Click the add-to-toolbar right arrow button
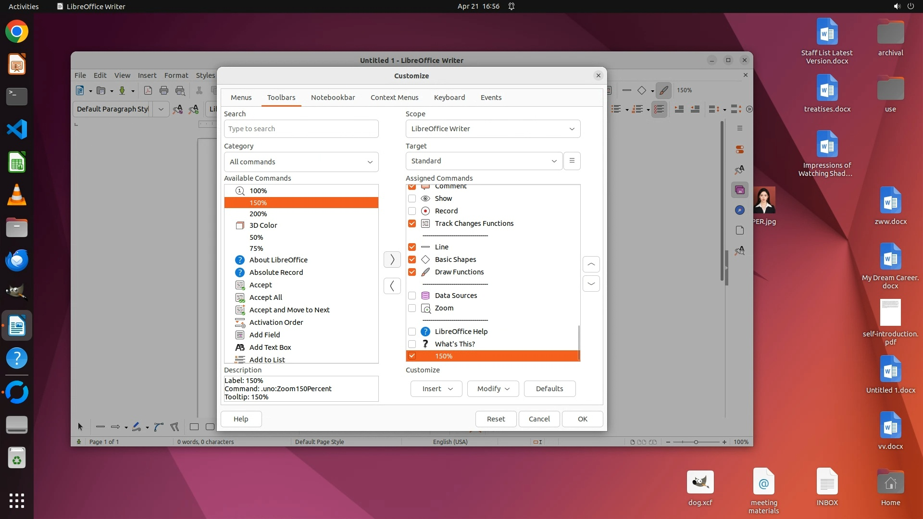The height and width of the screenshot is (519, 923). [x=392, y=259]
